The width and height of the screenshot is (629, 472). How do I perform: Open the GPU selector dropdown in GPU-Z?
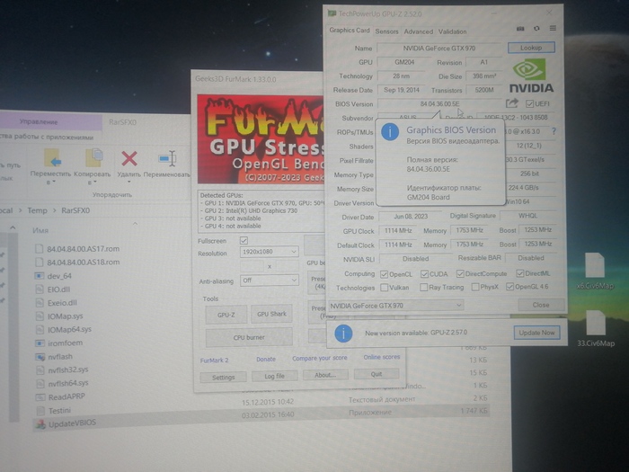(x=396, y=306)
